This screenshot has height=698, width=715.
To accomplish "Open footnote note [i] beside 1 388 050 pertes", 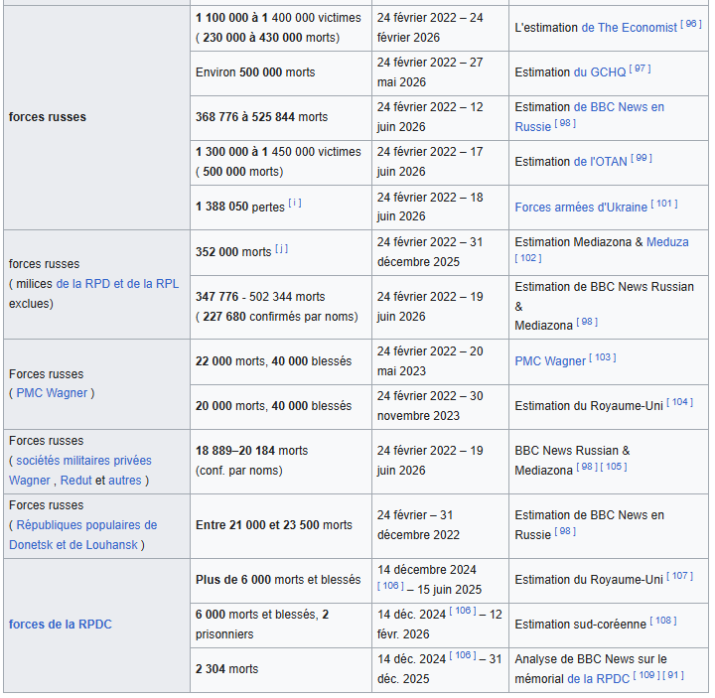I will coord(295,203).
